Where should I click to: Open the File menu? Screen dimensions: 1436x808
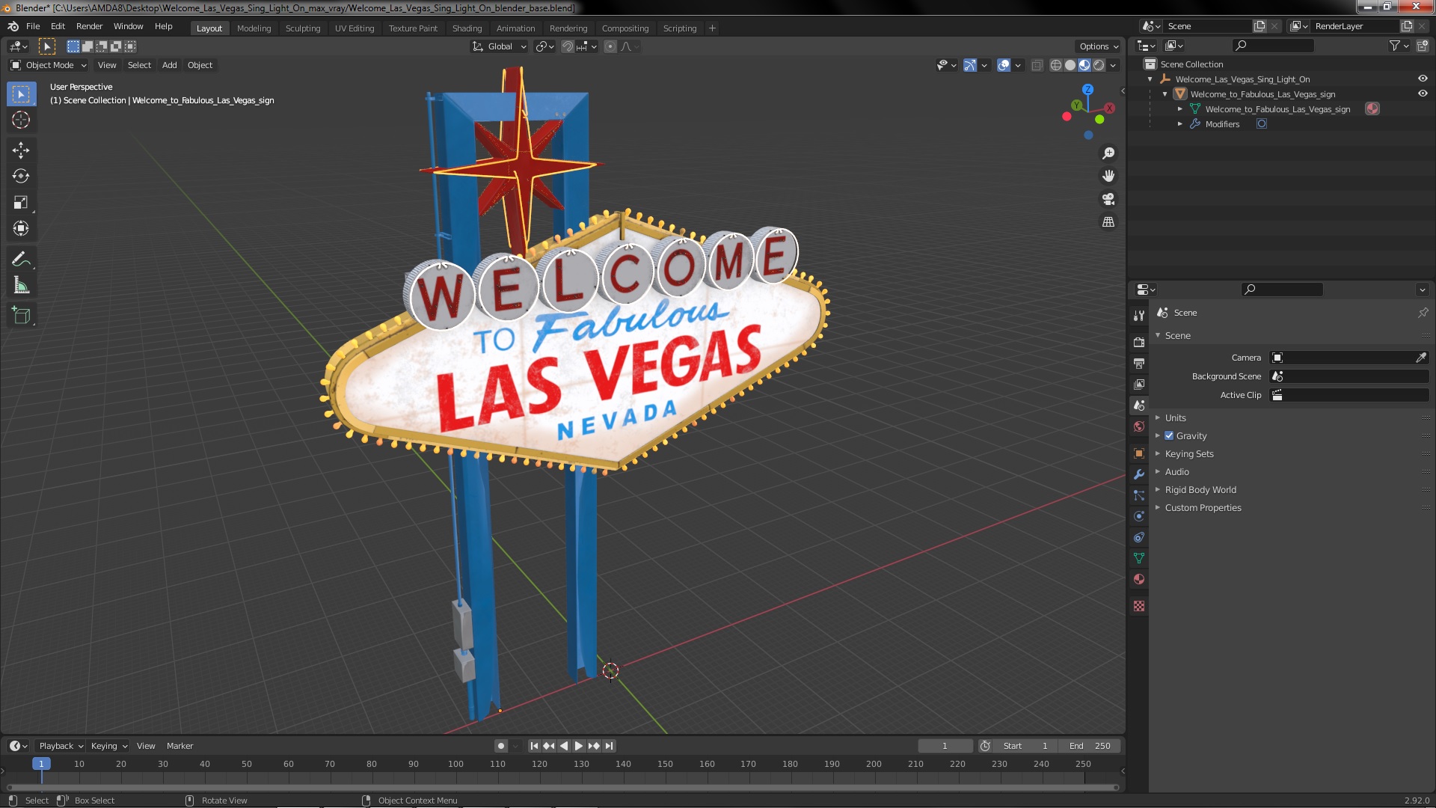pos(33,26)
